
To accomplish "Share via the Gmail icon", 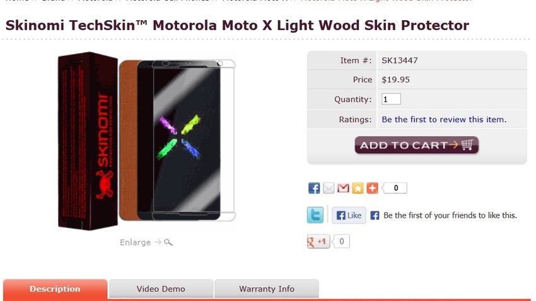I will pos(343,188).
